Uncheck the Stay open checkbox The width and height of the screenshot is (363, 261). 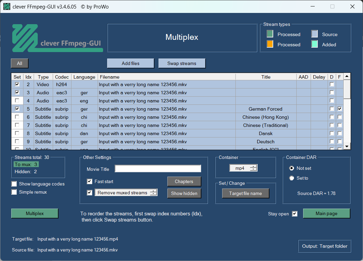click(295, 214)
